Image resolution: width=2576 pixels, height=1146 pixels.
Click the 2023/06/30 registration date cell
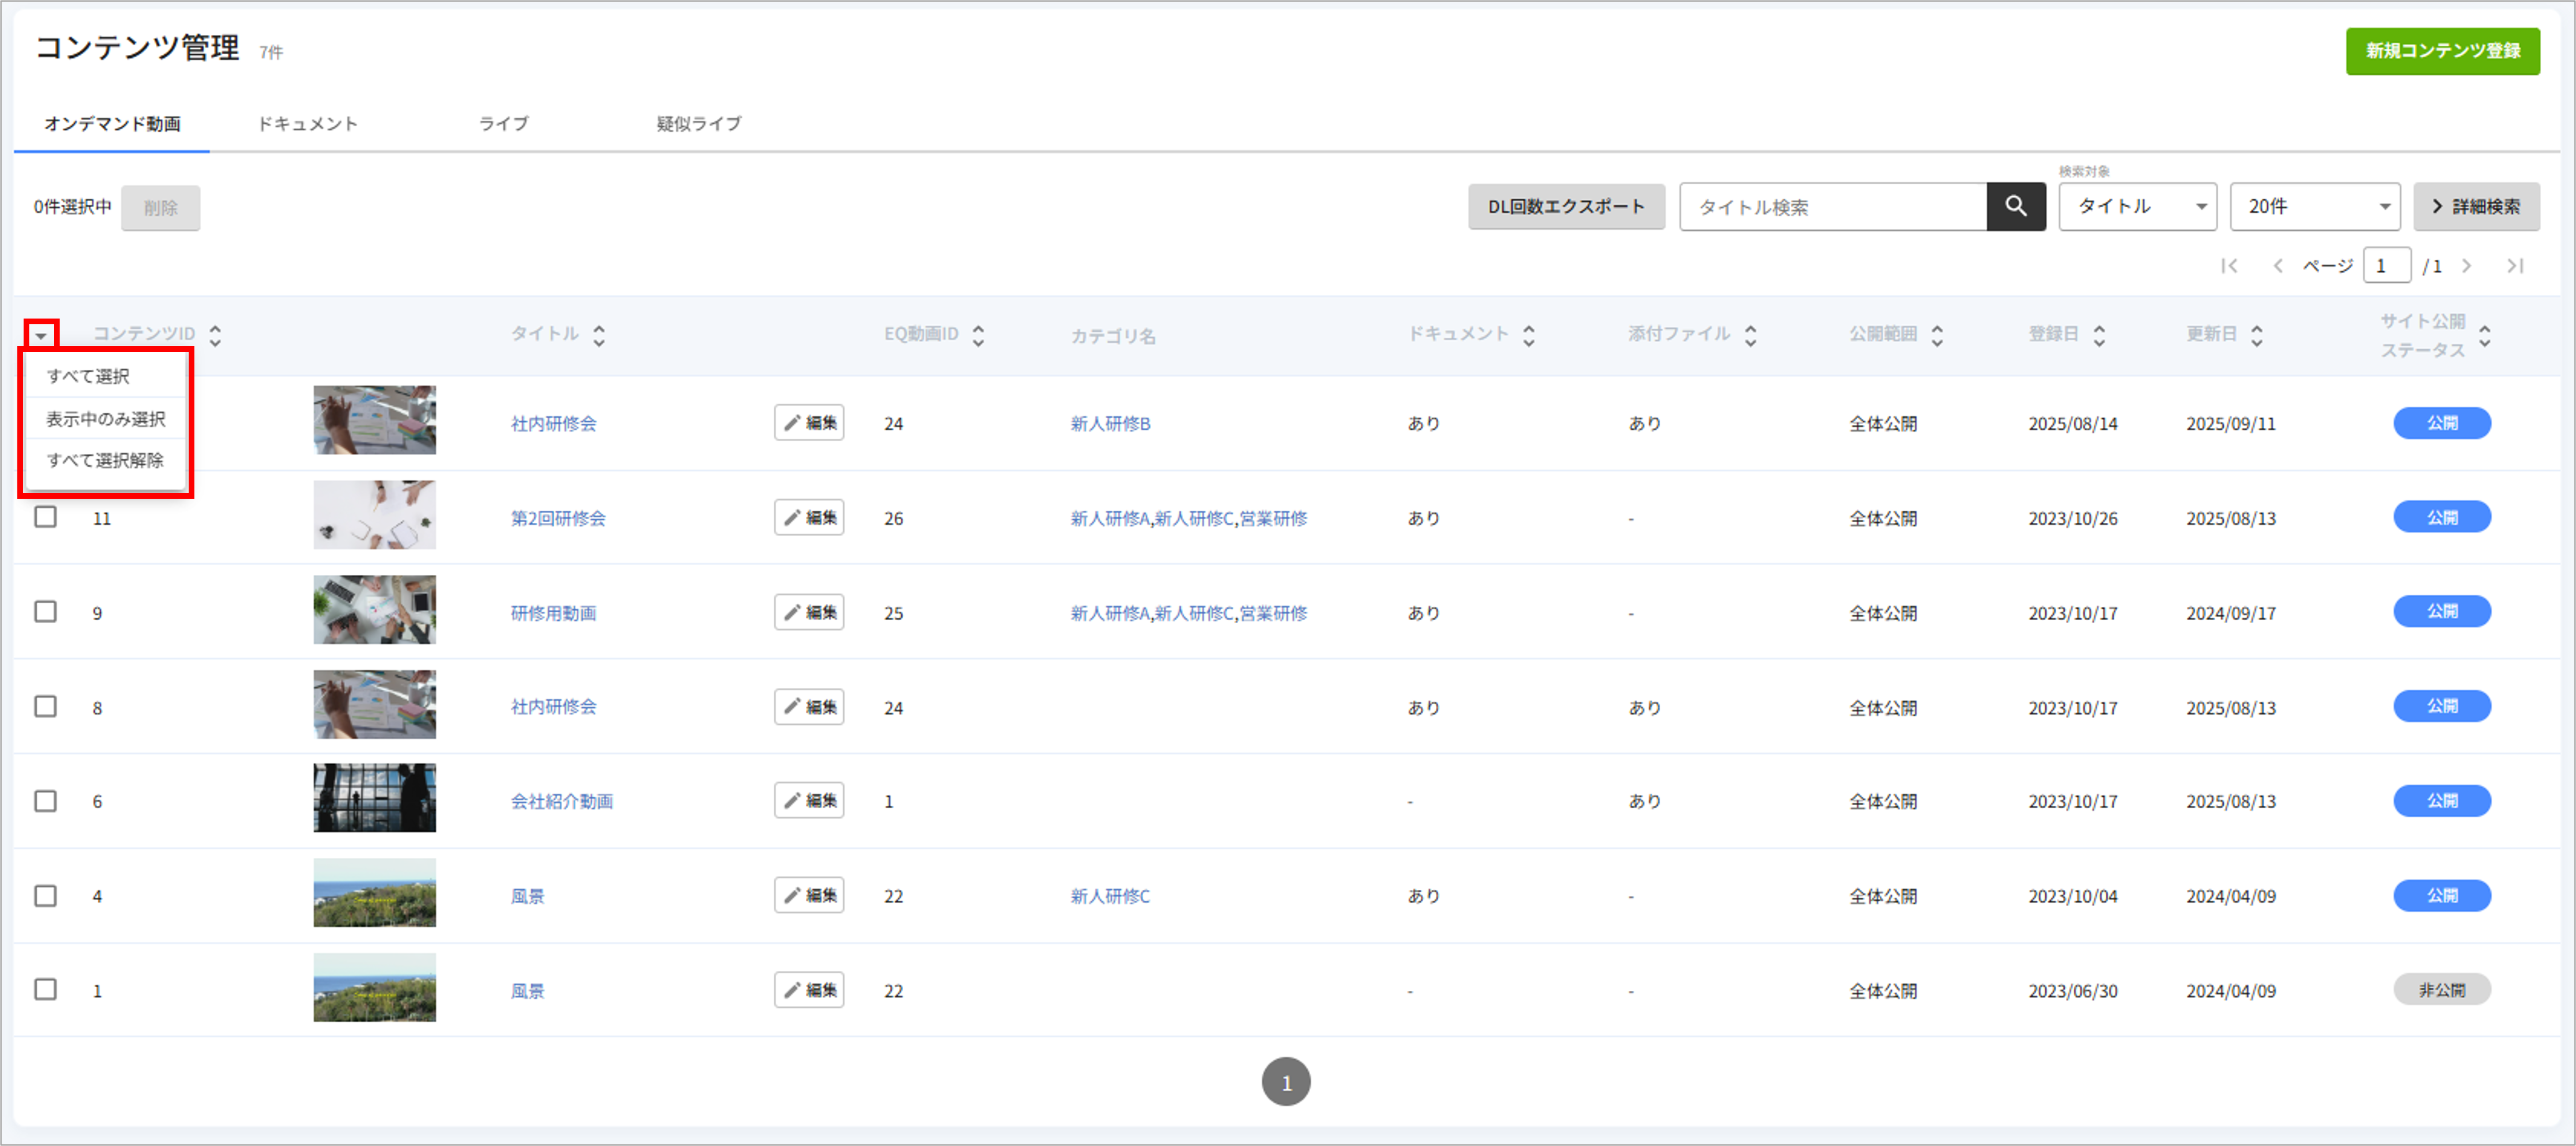click(2073, 991)
